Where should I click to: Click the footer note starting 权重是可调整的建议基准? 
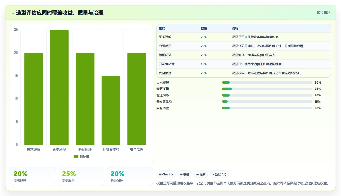point(243,183)
